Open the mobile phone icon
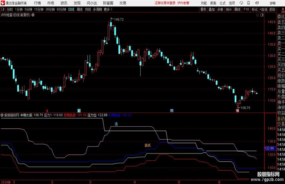This screenshot has width=285, height=184. [x=249, y=3]
